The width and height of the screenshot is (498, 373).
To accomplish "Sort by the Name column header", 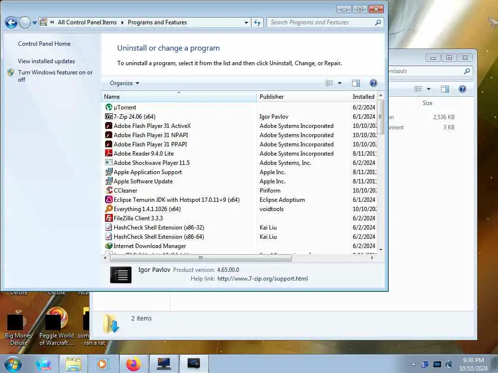I will pos(179,97).
